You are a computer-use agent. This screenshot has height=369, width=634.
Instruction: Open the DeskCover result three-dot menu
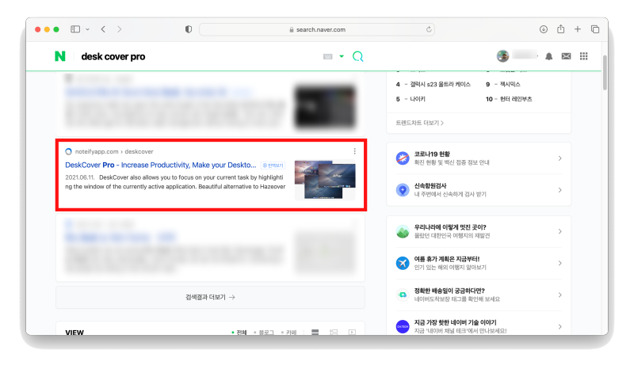(x=354, y=151)
